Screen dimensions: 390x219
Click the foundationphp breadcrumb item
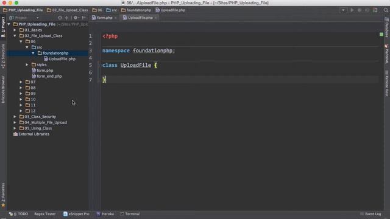136,10
